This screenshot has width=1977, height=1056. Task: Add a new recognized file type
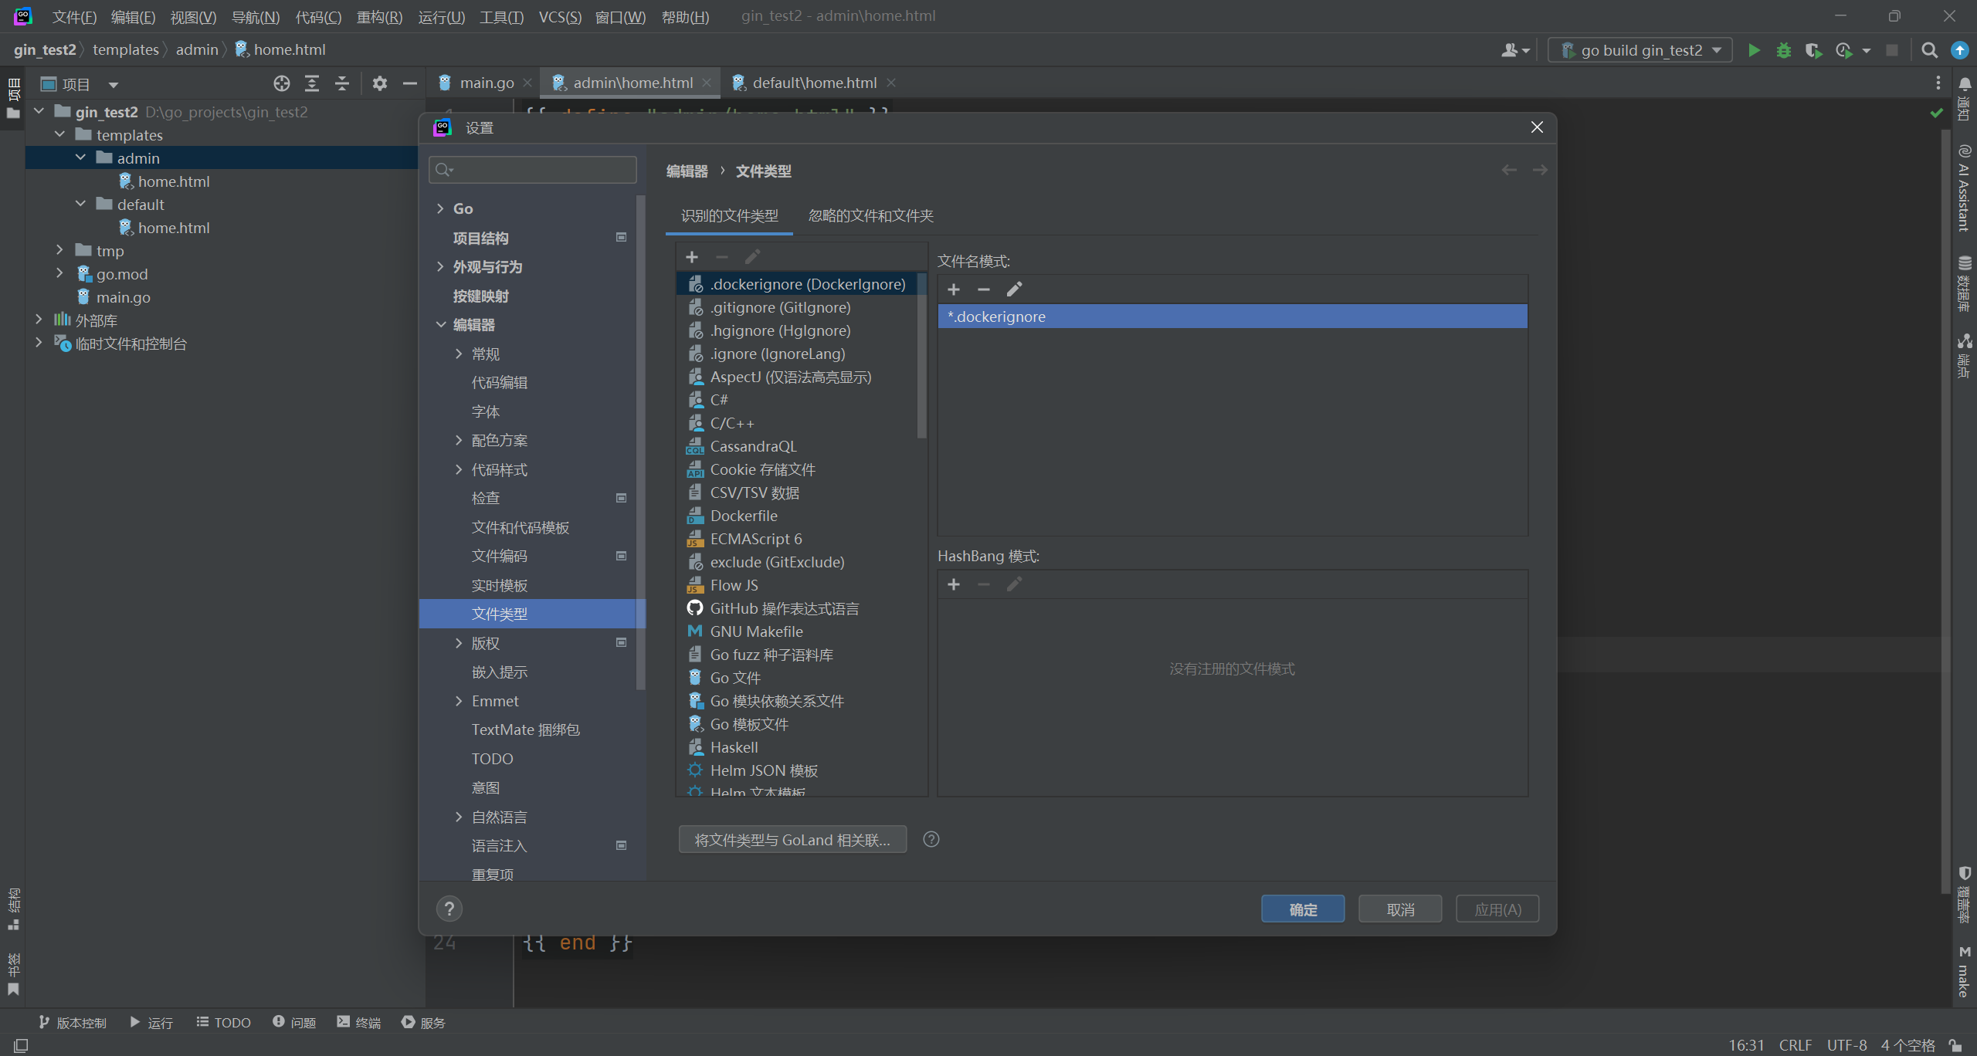coord(692,257)
